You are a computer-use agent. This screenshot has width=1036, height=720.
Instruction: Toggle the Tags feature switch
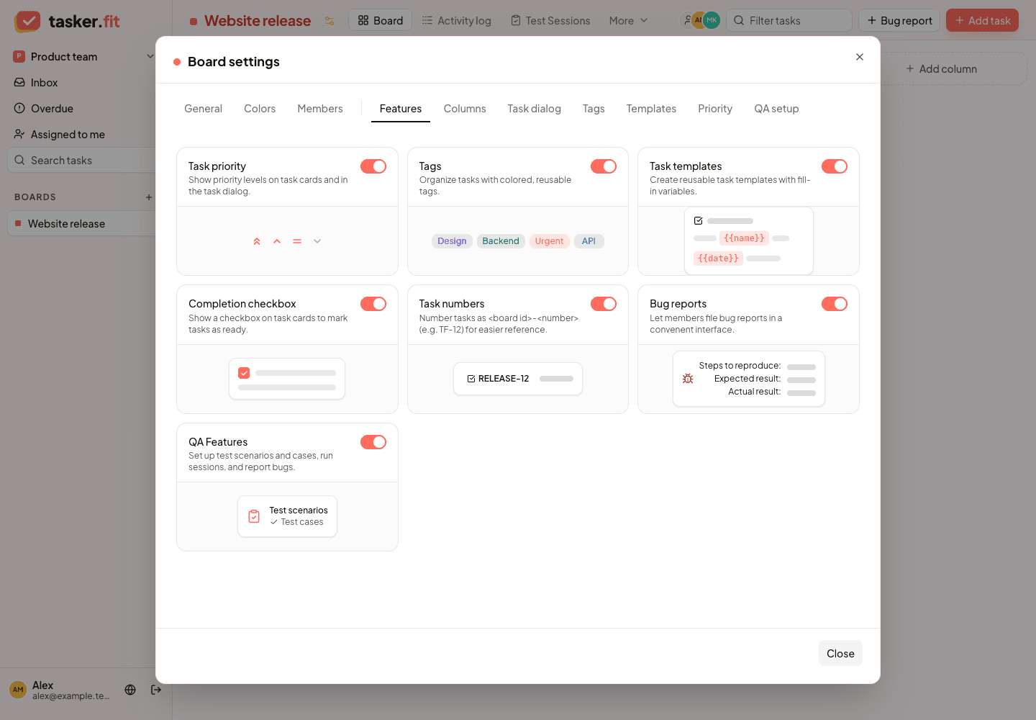click(x=604, y=166)
